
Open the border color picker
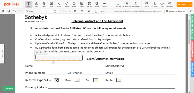pyautogui.click(x=97, y=11)
